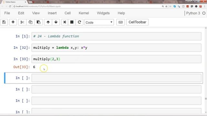Viewport: 207px width, 116px height.
Task: Click the black circular extension icon
Action: point(196,6)
